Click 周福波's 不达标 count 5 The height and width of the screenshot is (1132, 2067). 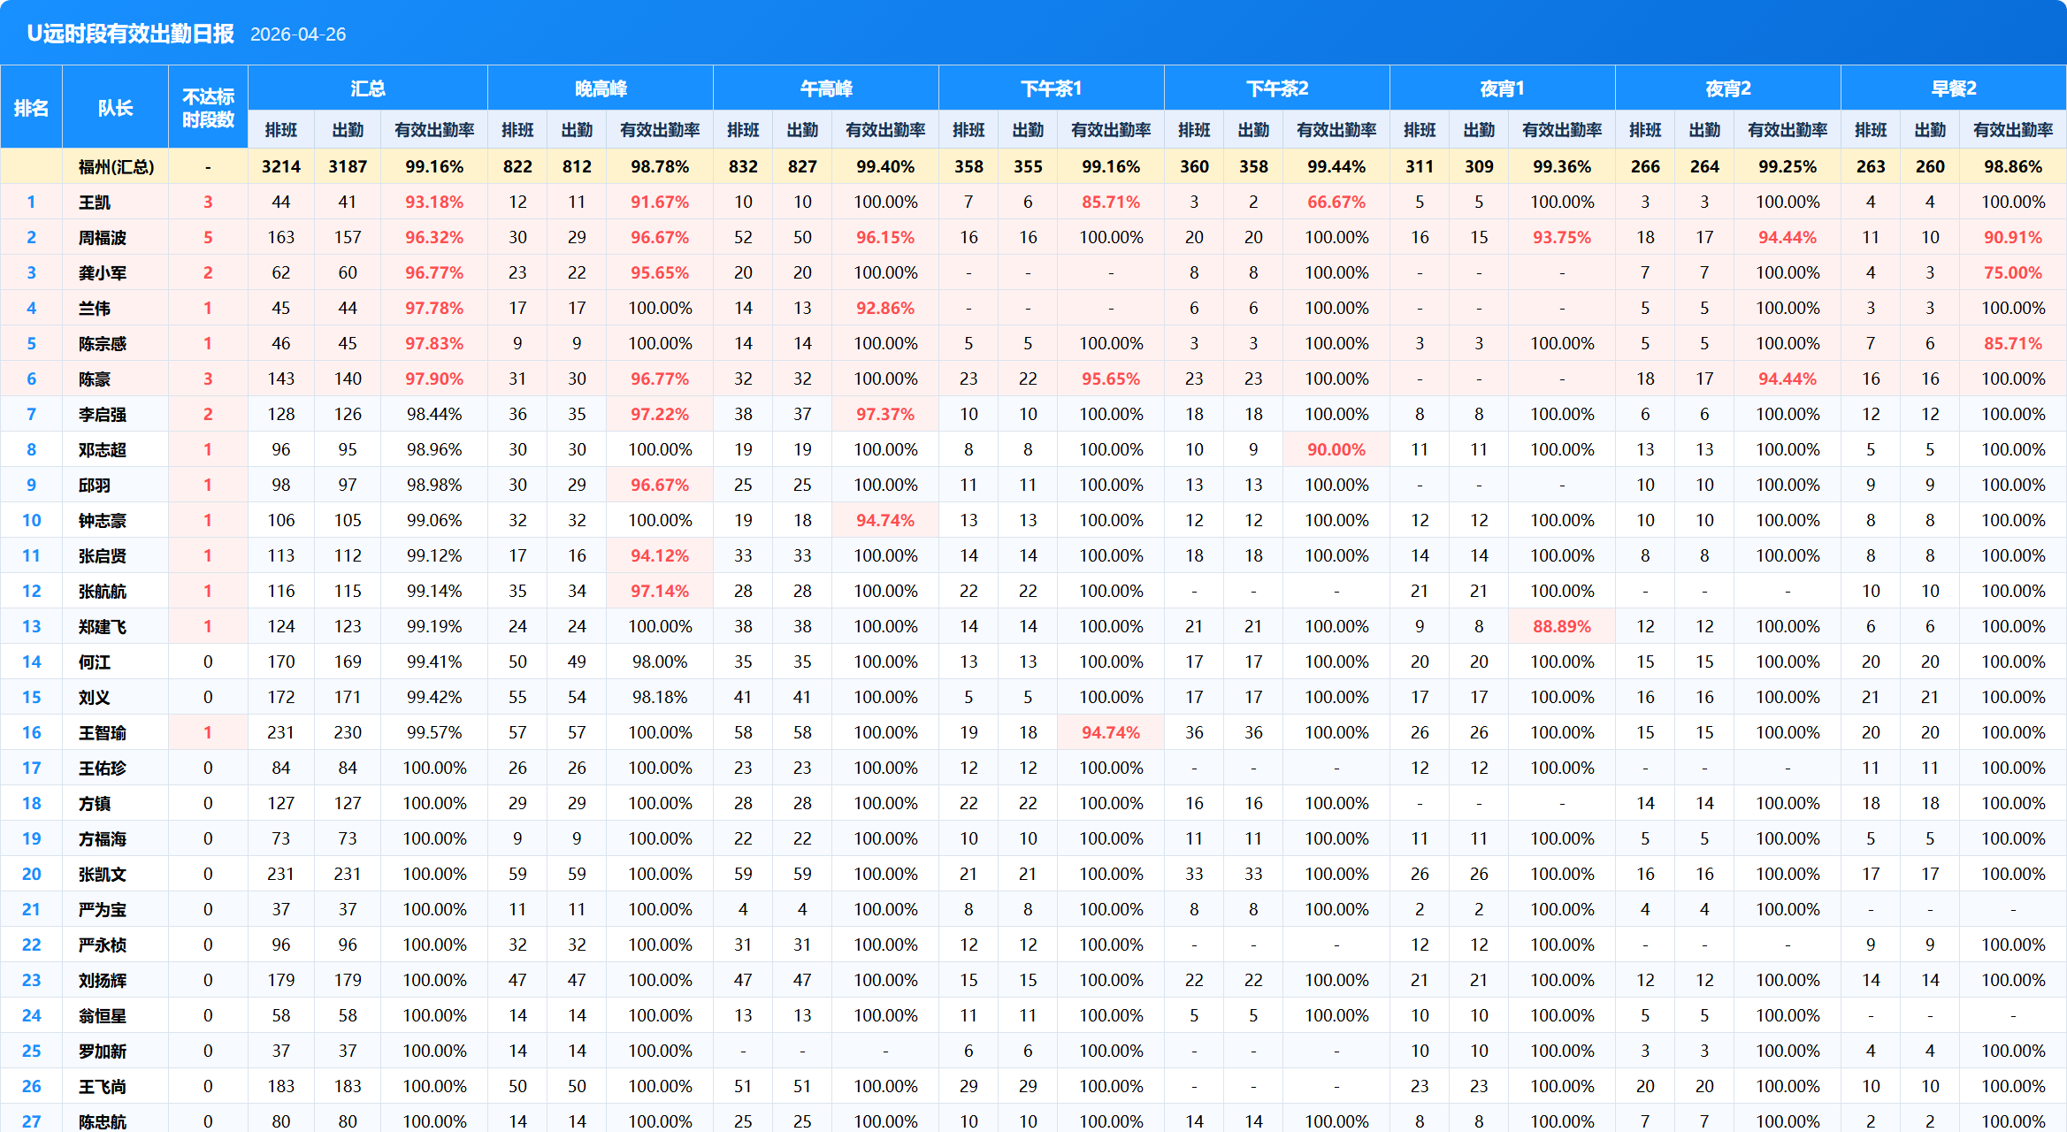(x=208, y=237)
